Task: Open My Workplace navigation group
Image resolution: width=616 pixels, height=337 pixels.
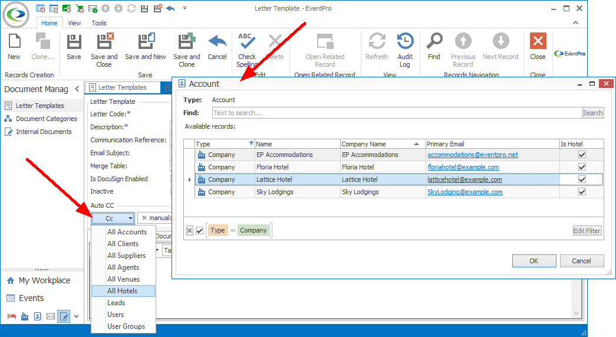Action: [x=44, y=280]
